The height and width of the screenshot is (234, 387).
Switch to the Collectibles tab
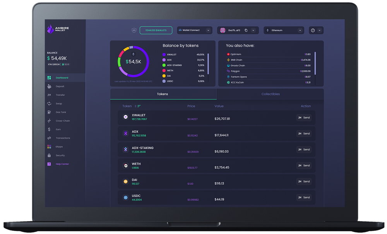pos(270,94)
